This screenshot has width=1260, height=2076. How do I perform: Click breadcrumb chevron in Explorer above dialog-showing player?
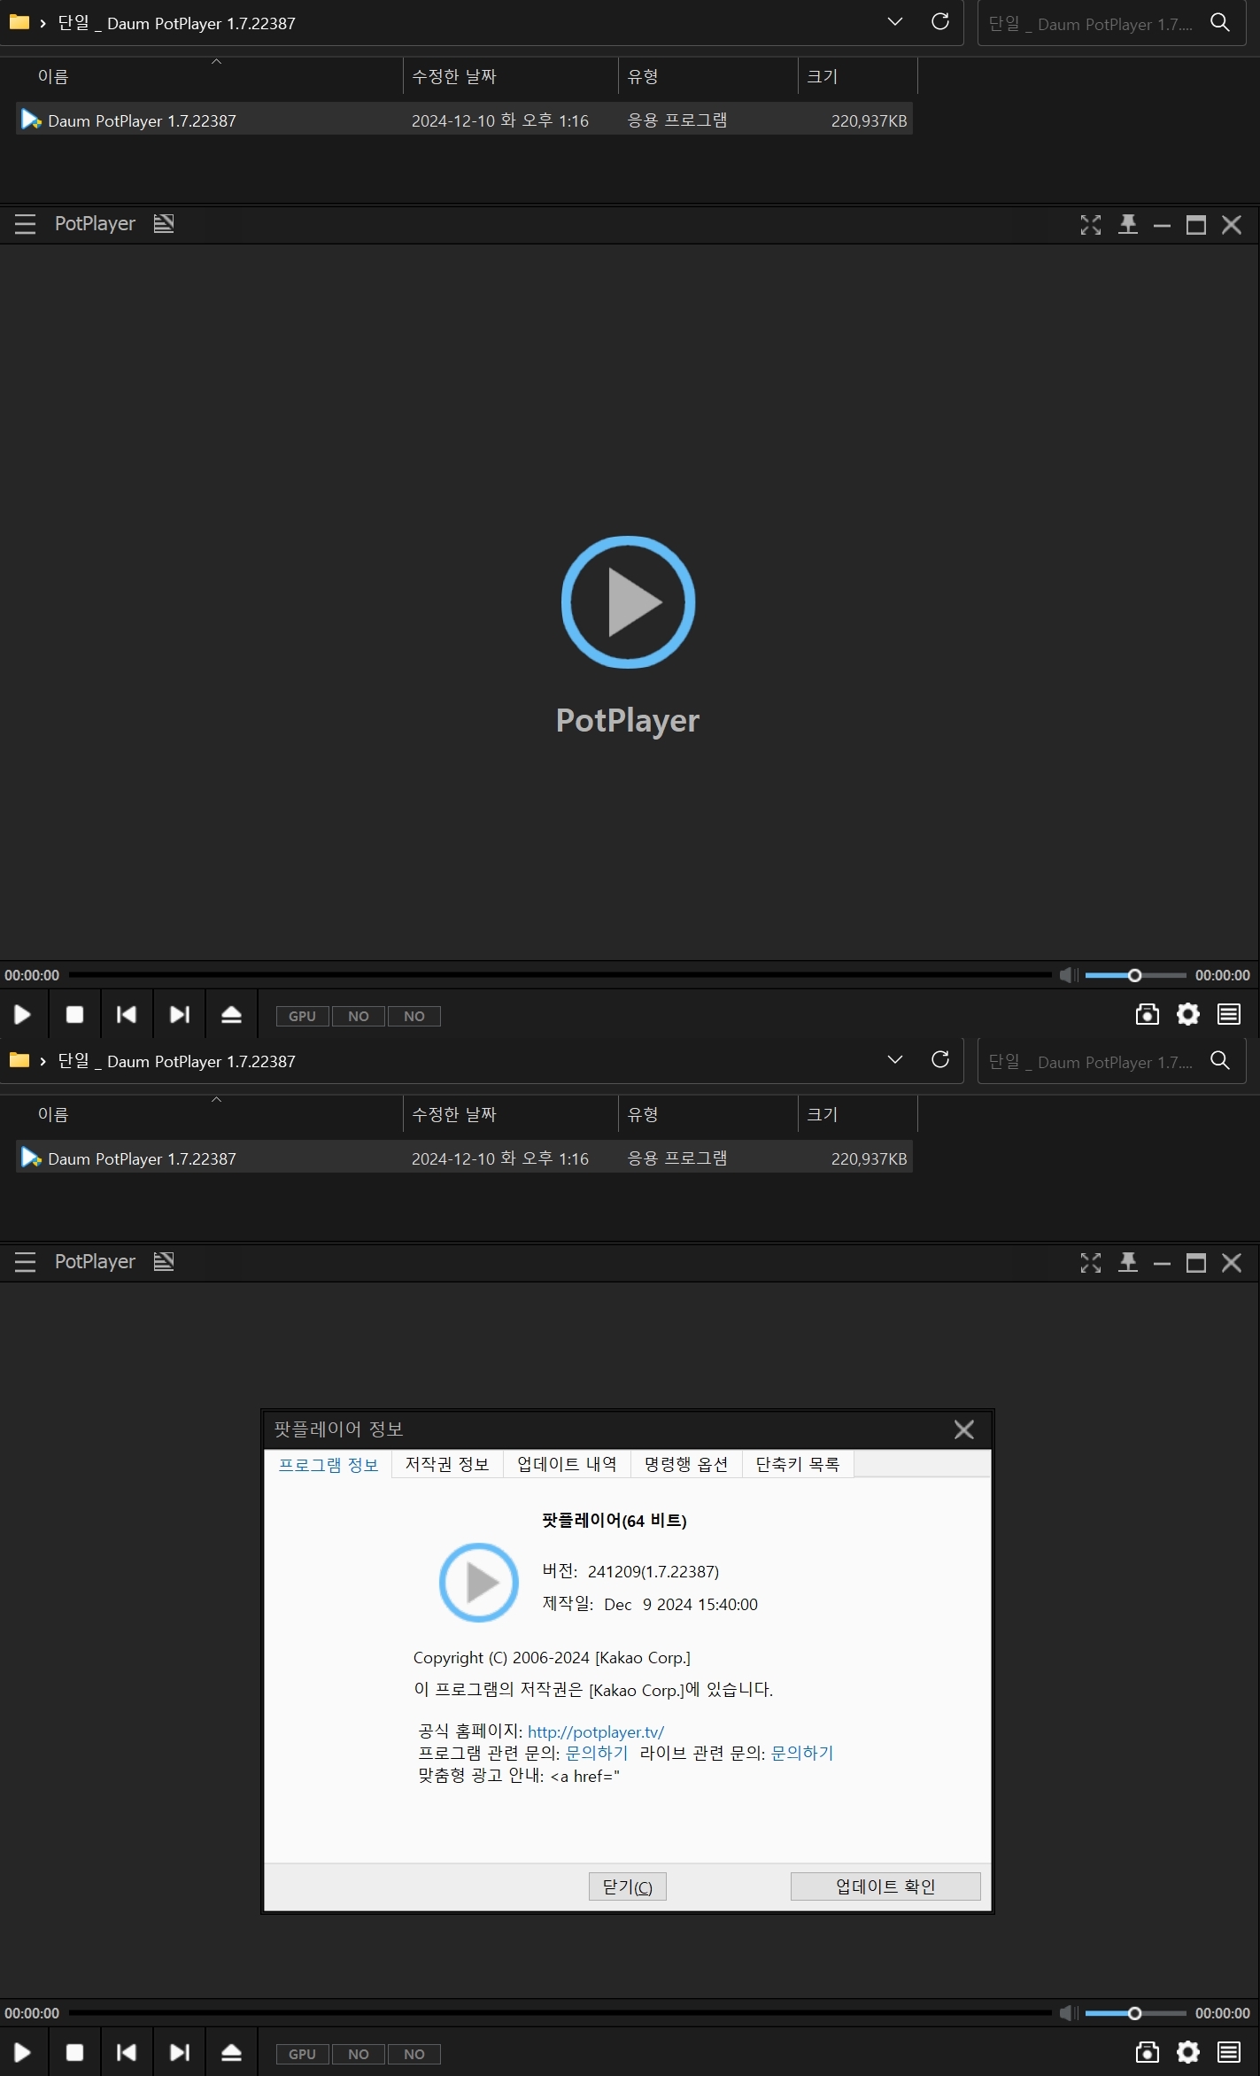click(43, 1061)
